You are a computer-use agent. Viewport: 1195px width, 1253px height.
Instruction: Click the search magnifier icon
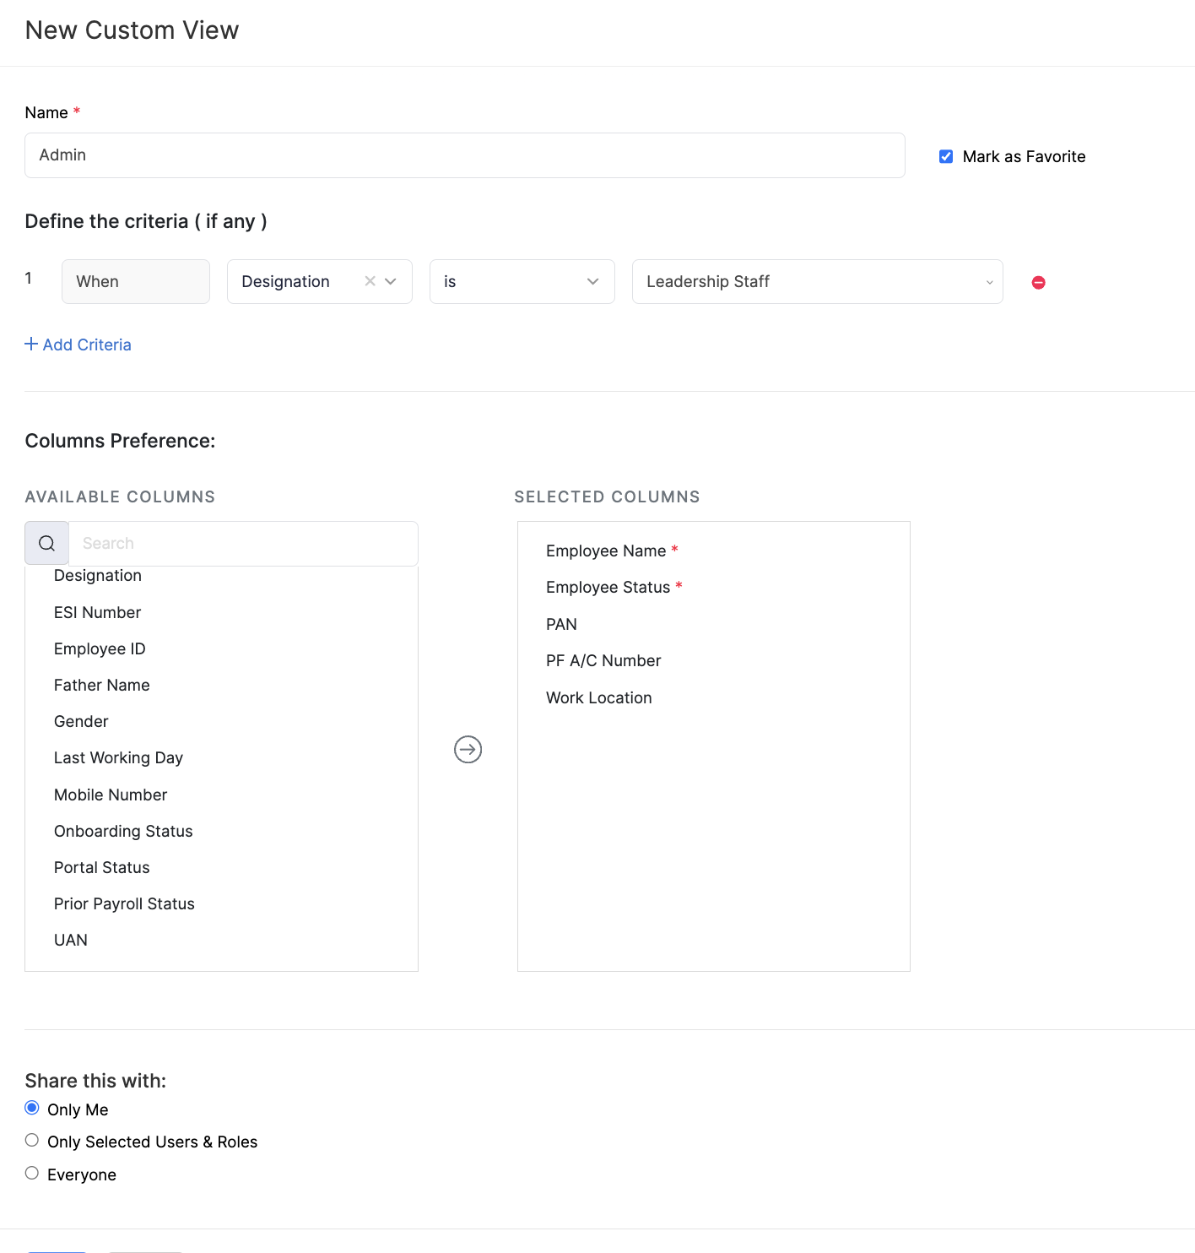click(x=47, y=544)
